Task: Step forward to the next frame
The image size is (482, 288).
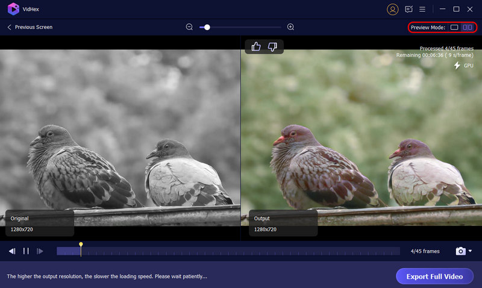Action: [40, 251]
